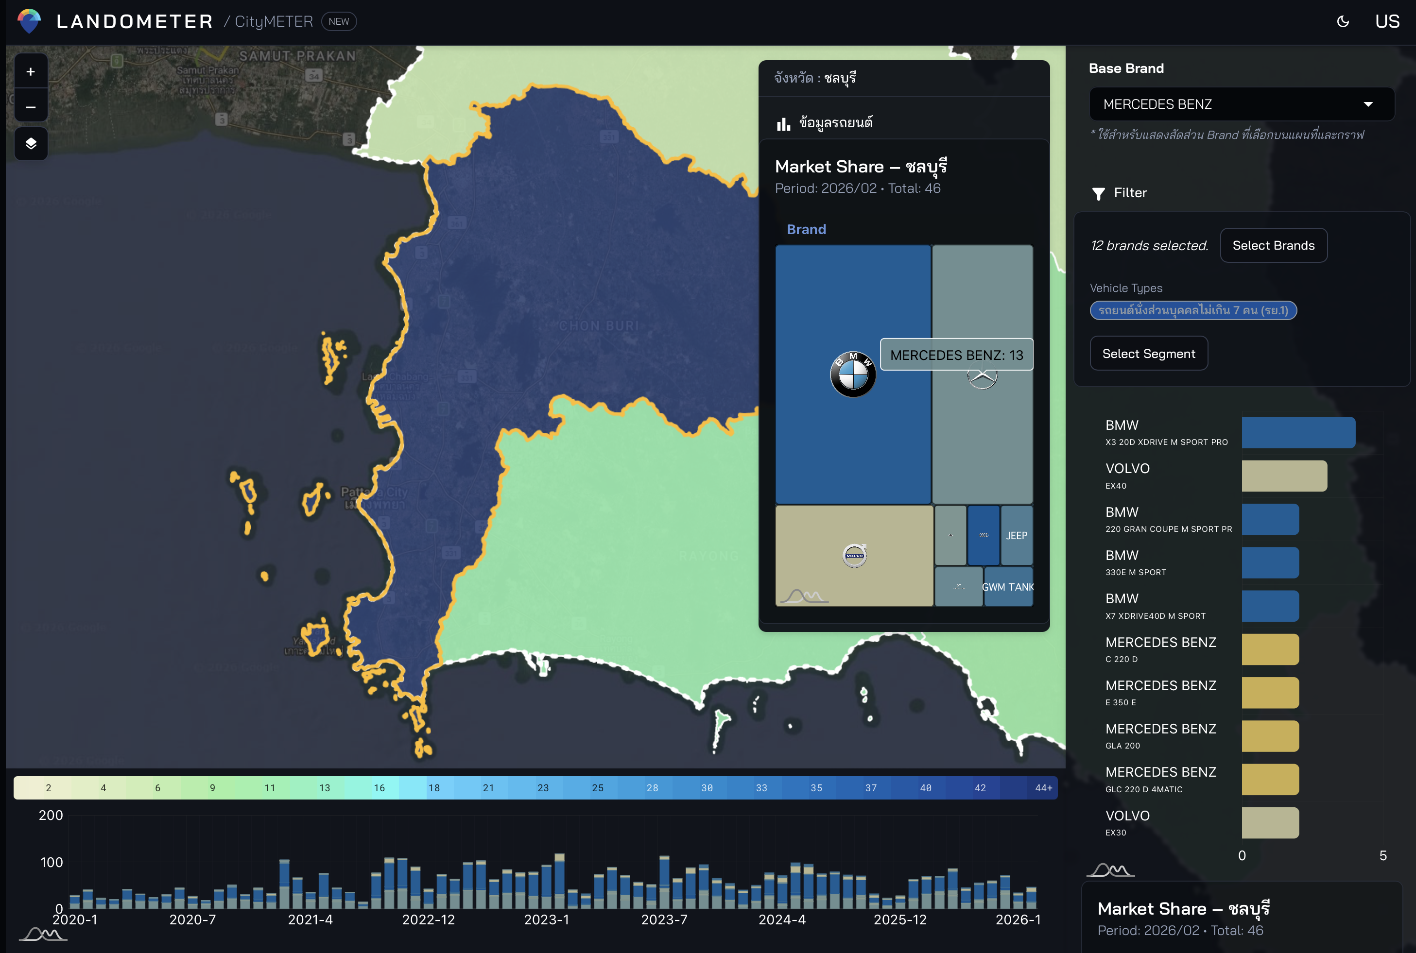Select the Brand tab in popup

pyautogui.click(x=806, y=229)
